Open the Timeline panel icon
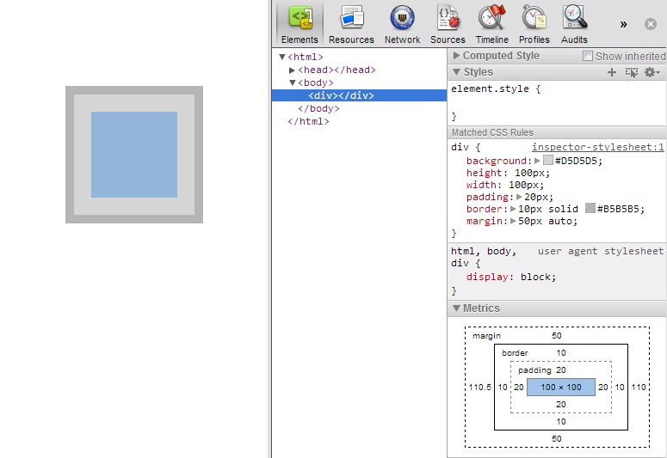667x458 pixels. [492, 24]
